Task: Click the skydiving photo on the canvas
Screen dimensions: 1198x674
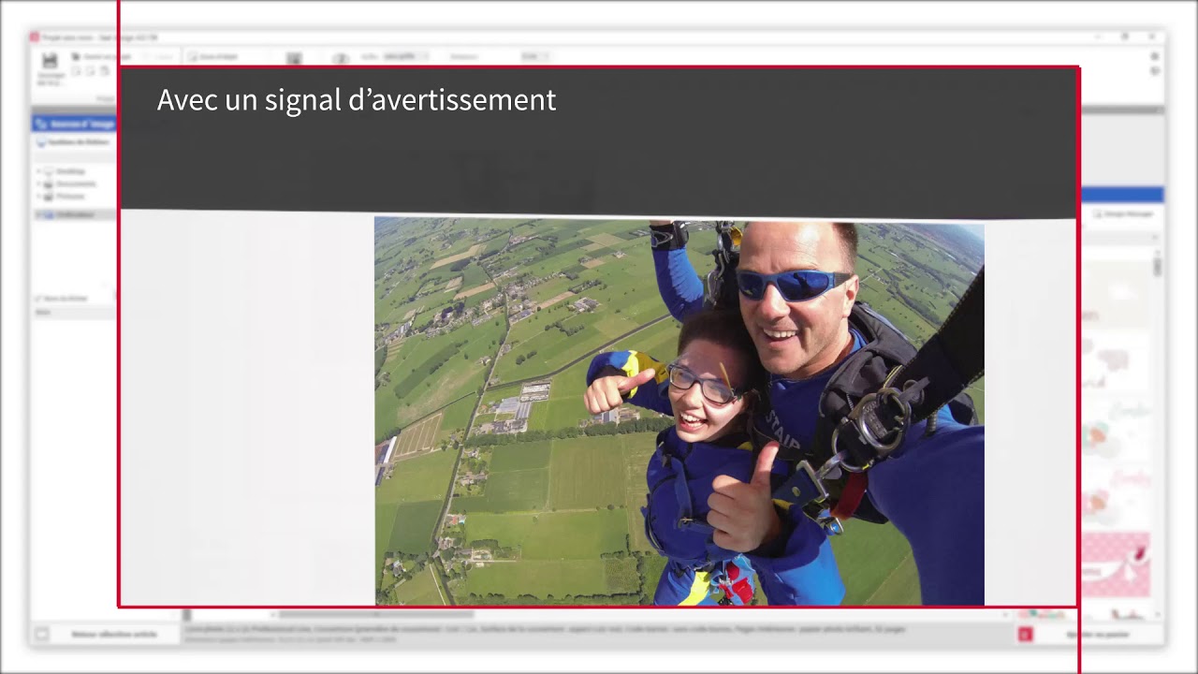Action: [679, 412]
